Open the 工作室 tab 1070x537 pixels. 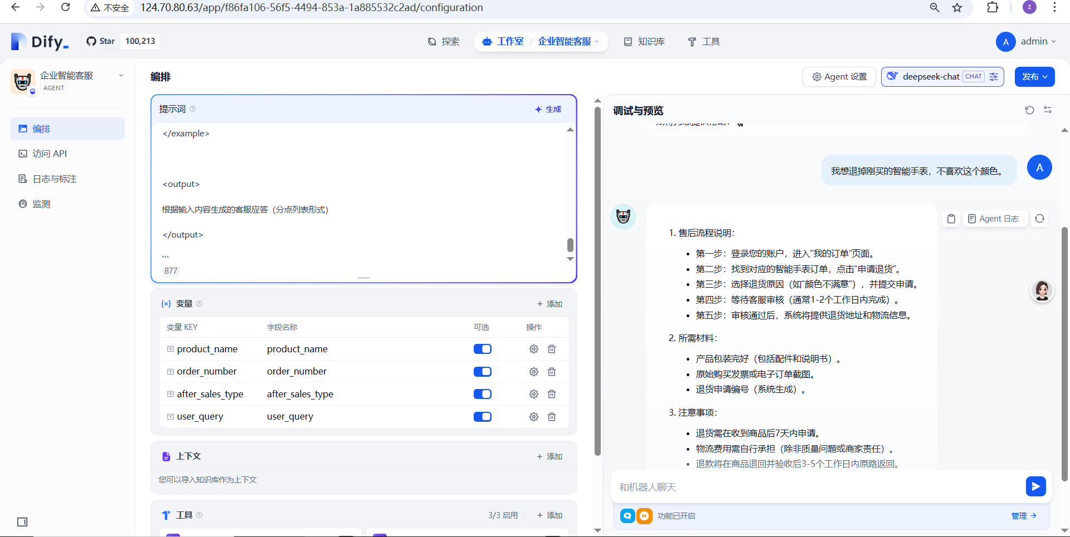(x=503, y=42)
